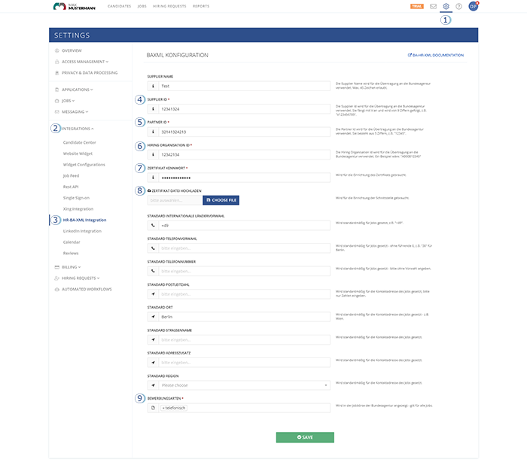
Task: Open BA-HR-XML Documentation link
Action: coord(437,55)
